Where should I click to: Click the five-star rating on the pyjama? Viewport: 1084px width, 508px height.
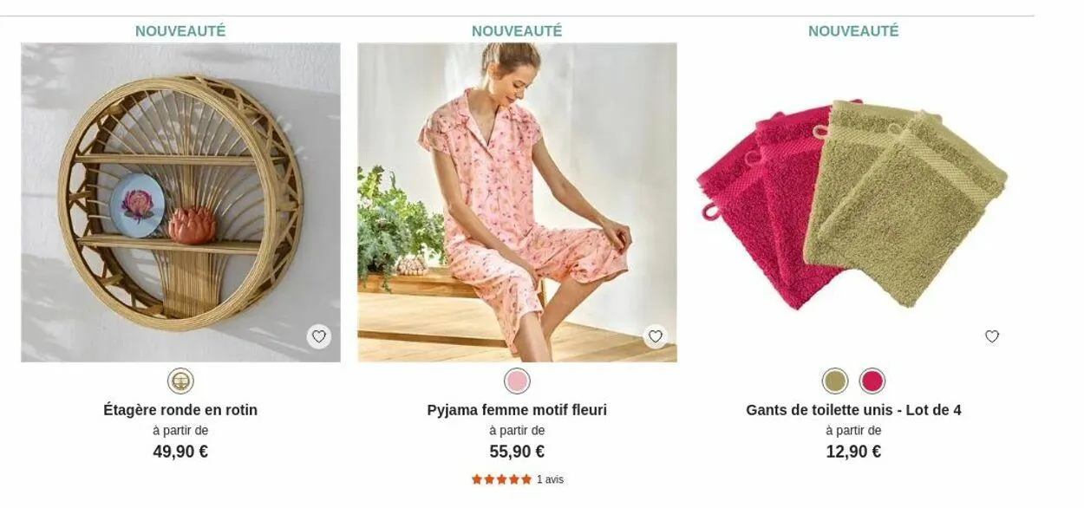pyautogui.click(x=501, y=479)
